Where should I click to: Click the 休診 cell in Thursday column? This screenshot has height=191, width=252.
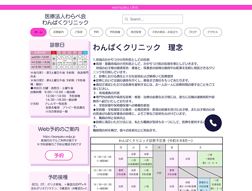(159, 173)
